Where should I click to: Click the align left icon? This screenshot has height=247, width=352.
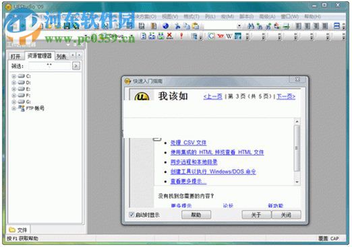[x=298, y=26]
